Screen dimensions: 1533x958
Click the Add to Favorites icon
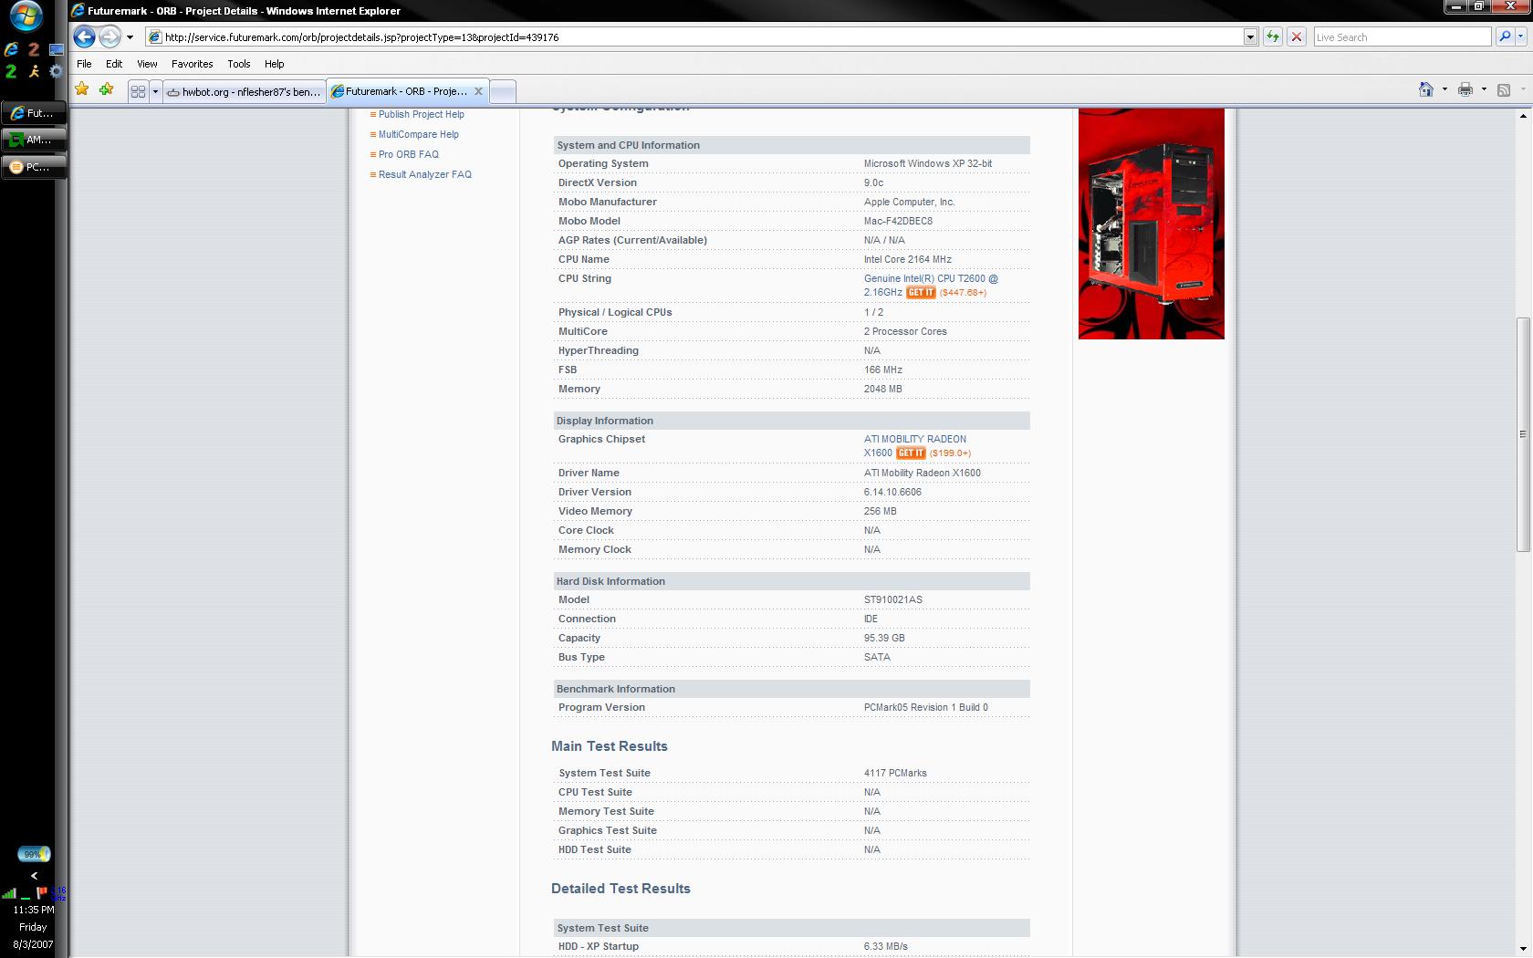click(x=107, y=89)
